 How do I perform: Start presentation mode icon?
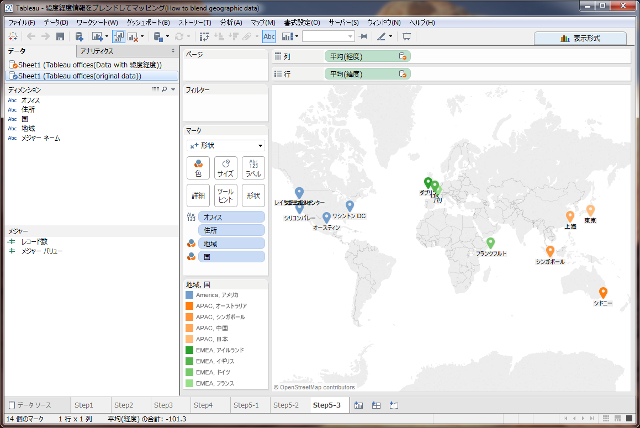pos(406,37)
